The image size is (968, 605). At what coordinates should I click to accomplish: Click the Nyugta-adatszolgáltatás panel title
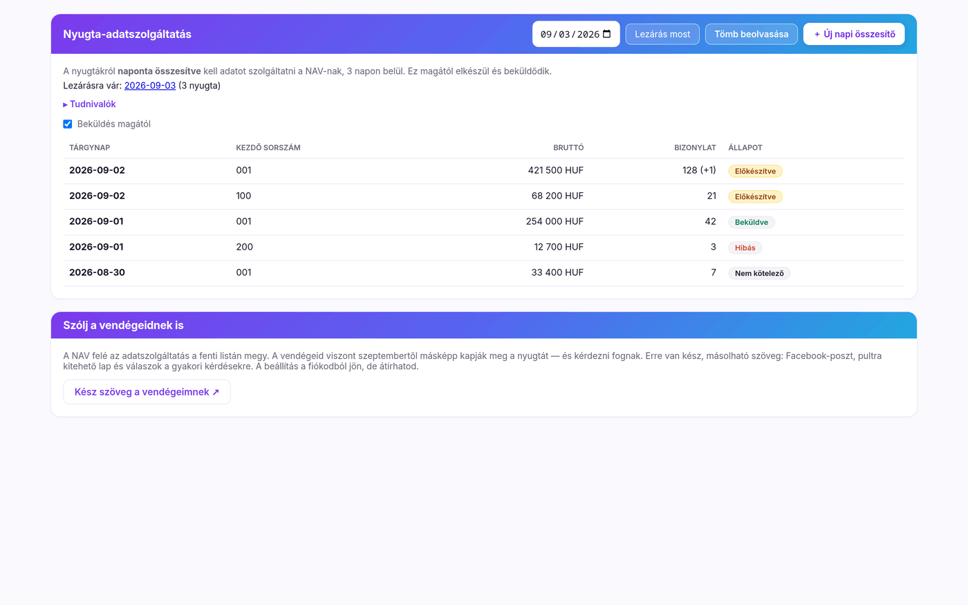pyautogui.click(x=127, y=34)
